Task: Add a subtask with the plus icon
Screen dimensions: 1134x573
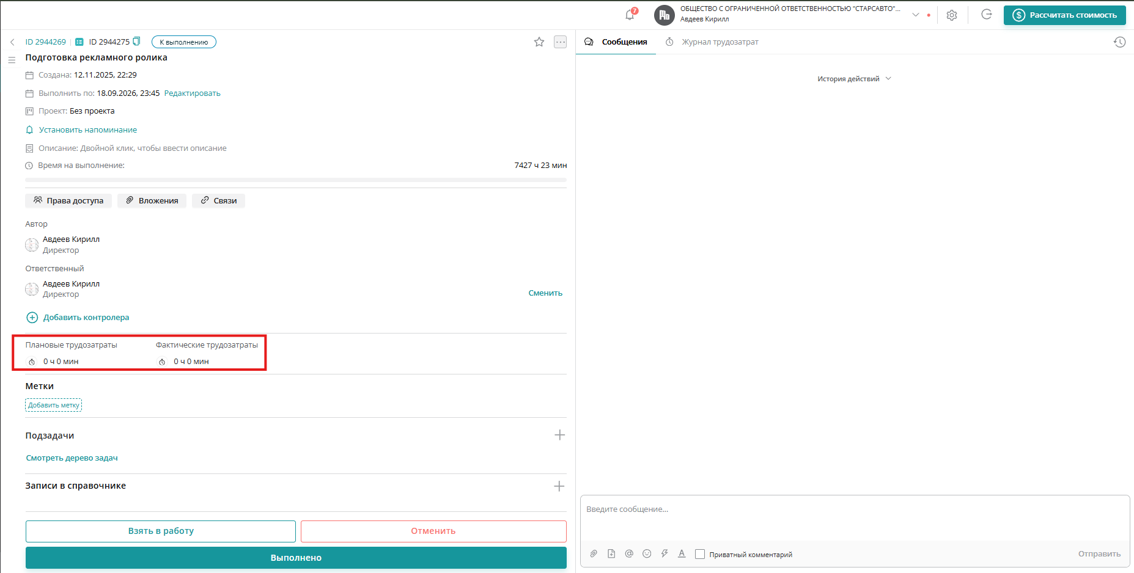Action: (559, 435)
